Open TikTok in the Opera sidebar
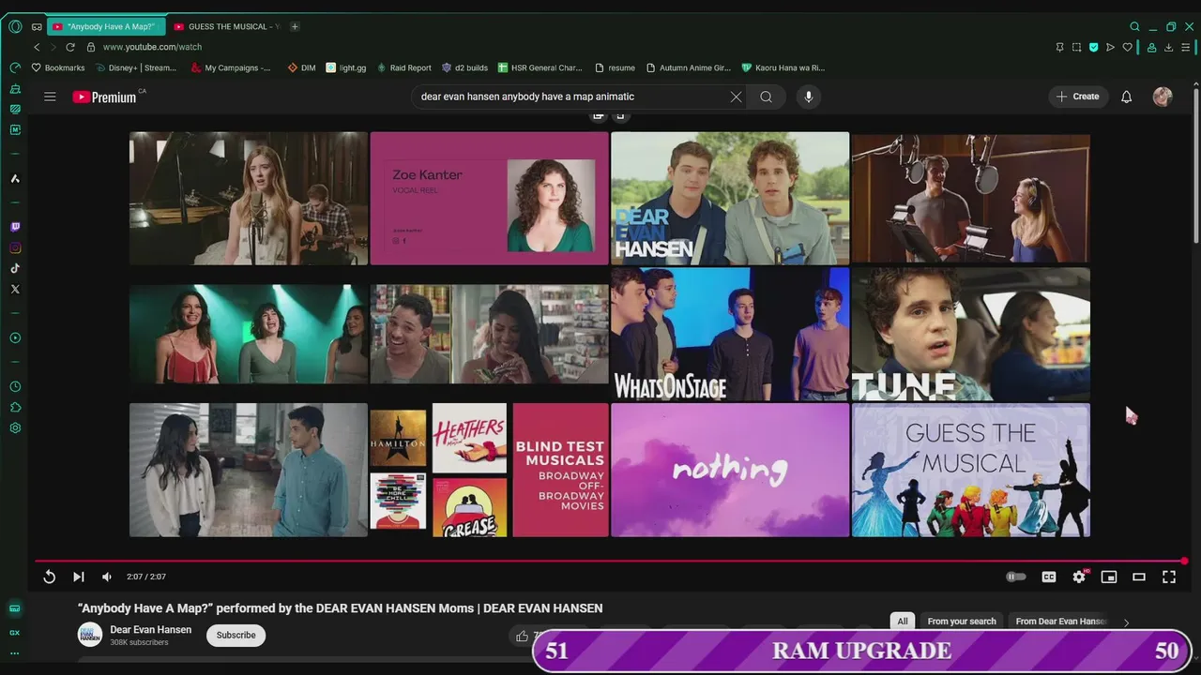 pos(15,268)
